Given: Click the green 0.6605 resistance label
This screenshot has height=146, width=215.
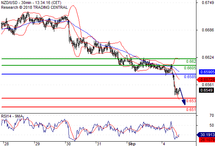Looking at the screenshot, I should pos(190,68).
